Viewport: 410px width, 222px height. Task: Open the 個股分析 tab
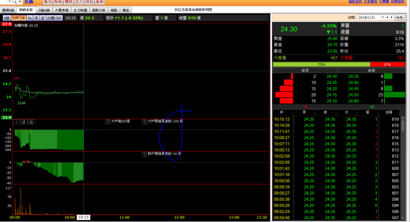point(99,10)
